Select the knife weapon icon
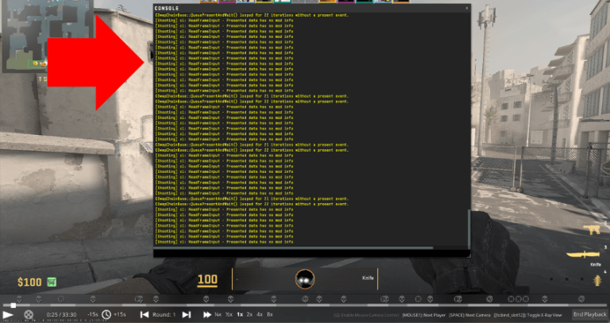Screen dimensions: 610x323 click(584, 255)
